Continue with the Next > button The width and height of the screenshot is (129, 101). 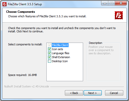click(93, 93)
